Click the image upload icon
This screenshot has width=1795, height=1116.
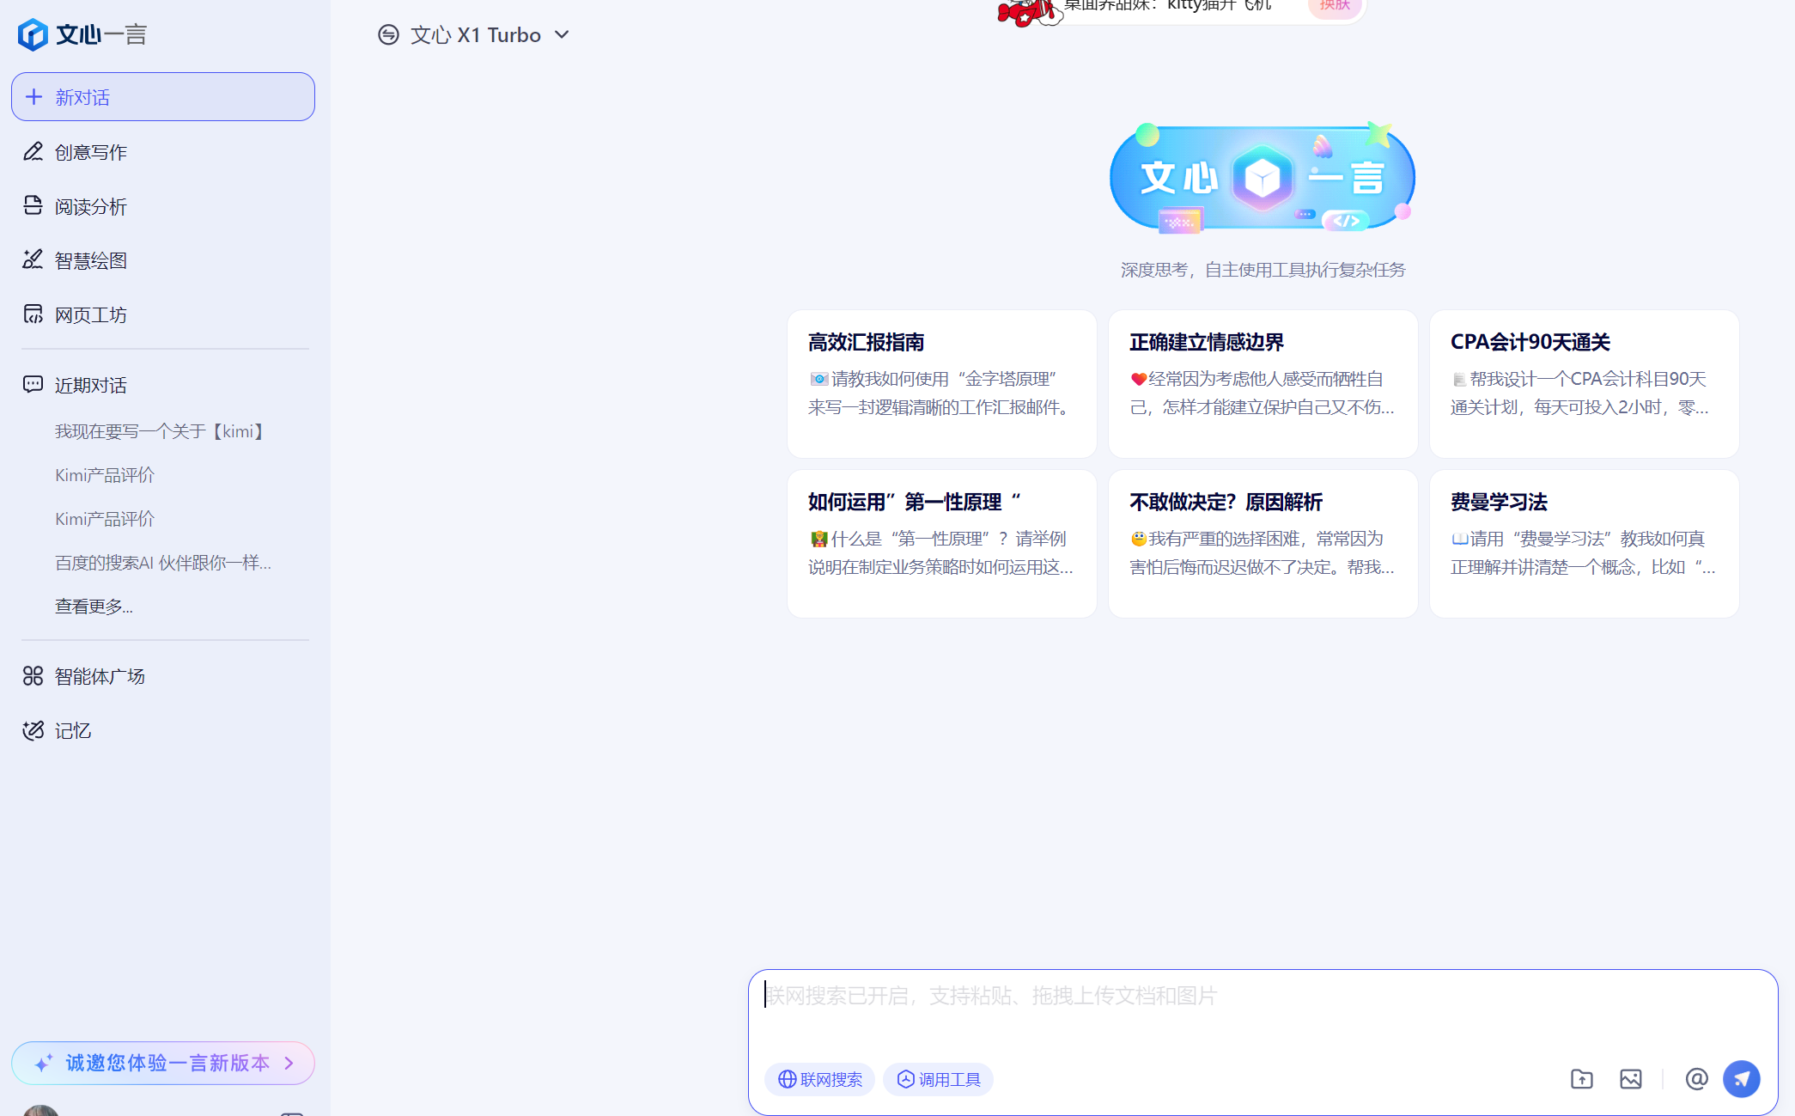pyautogui.click(x=1630, y=1079)
